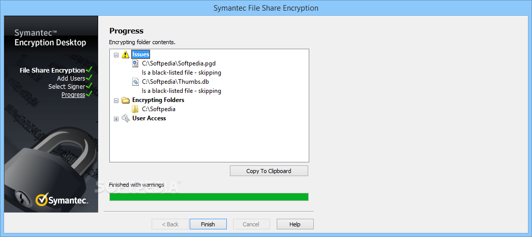Click checkmark next to Progress step
The height and width of the screenshot is (237, 532).
coord(89,94)
